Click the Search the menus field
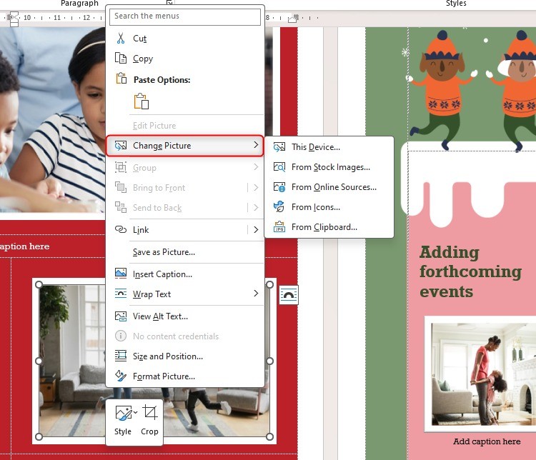This screenshot has height=460, width=536. pyautogui.click(x=185, y=16)
